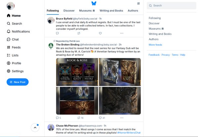Click load new posts up-arrow button
Viewport: 198px width, 137px height.
(35, 127)
